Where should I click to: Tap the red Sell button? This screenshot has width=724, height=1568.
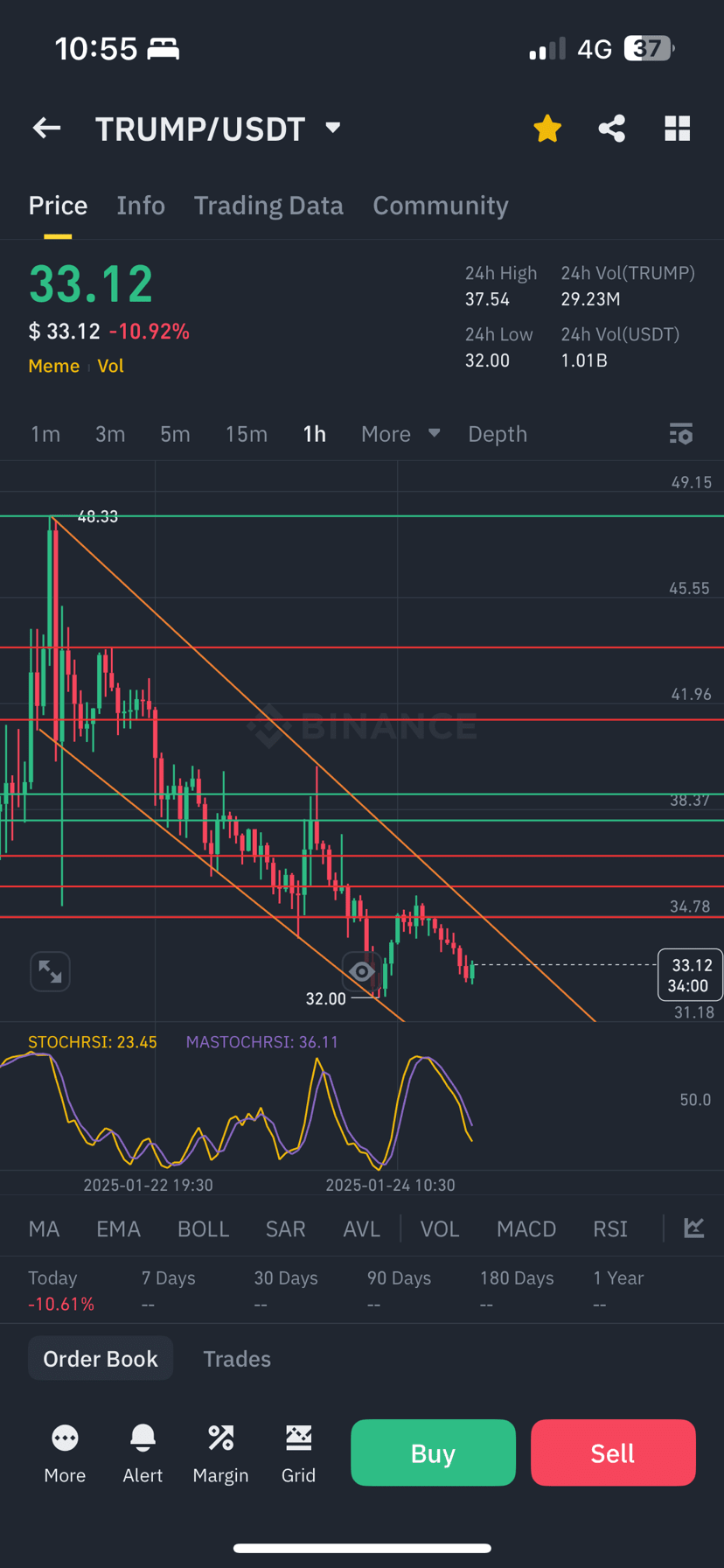pos(613,1452)
